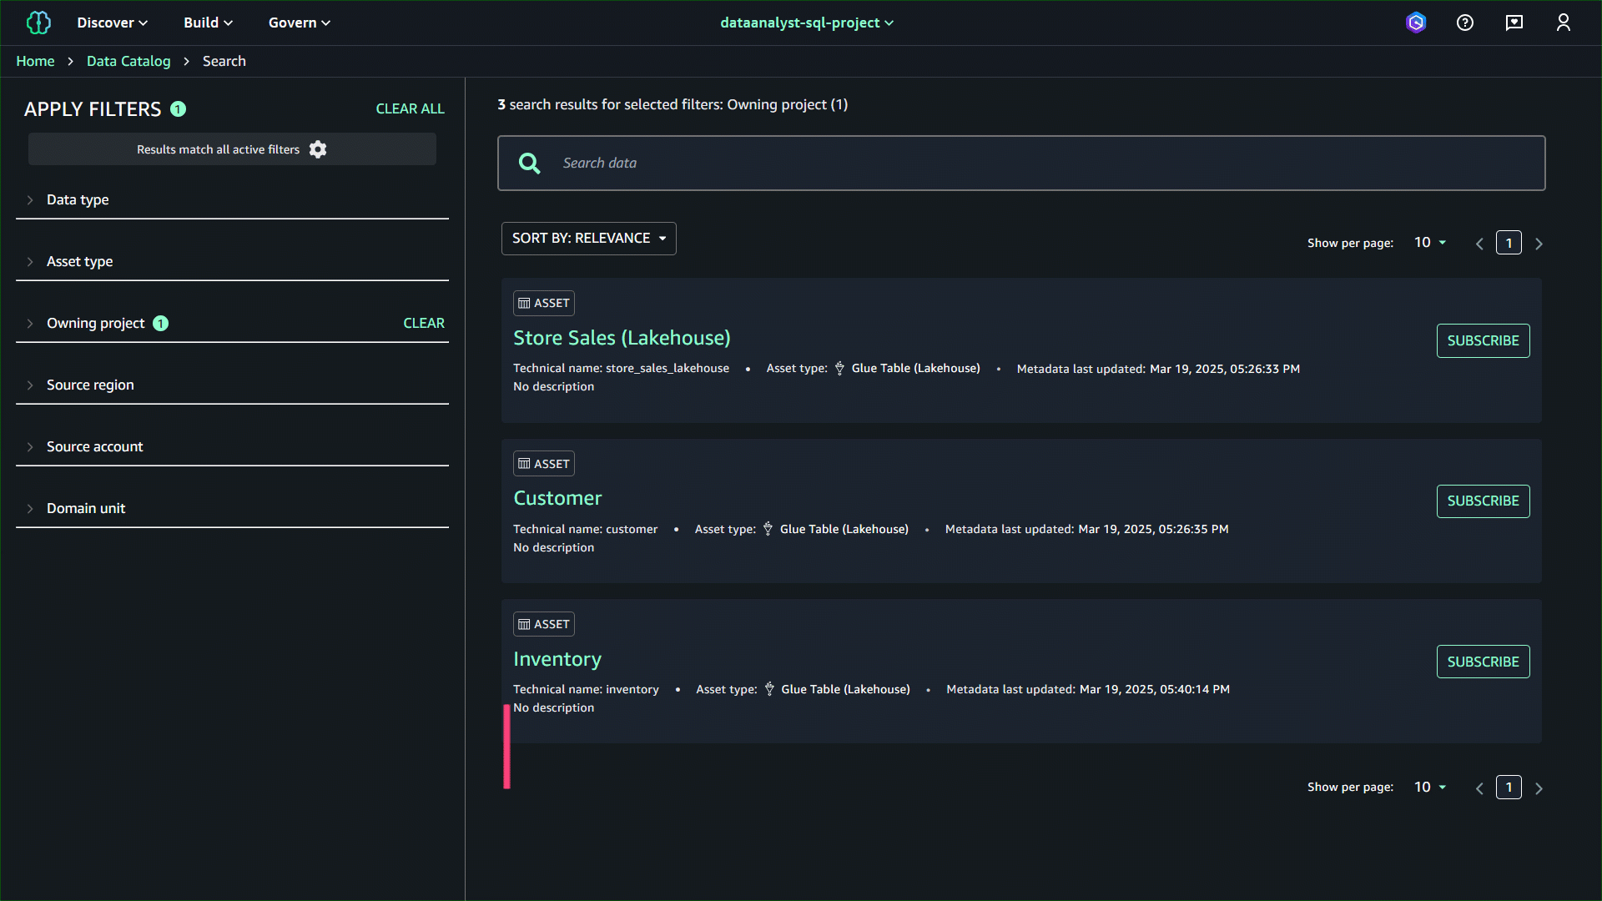Go to next page arrow at top
1602x901 pixels.
[x=1539, y=244]
